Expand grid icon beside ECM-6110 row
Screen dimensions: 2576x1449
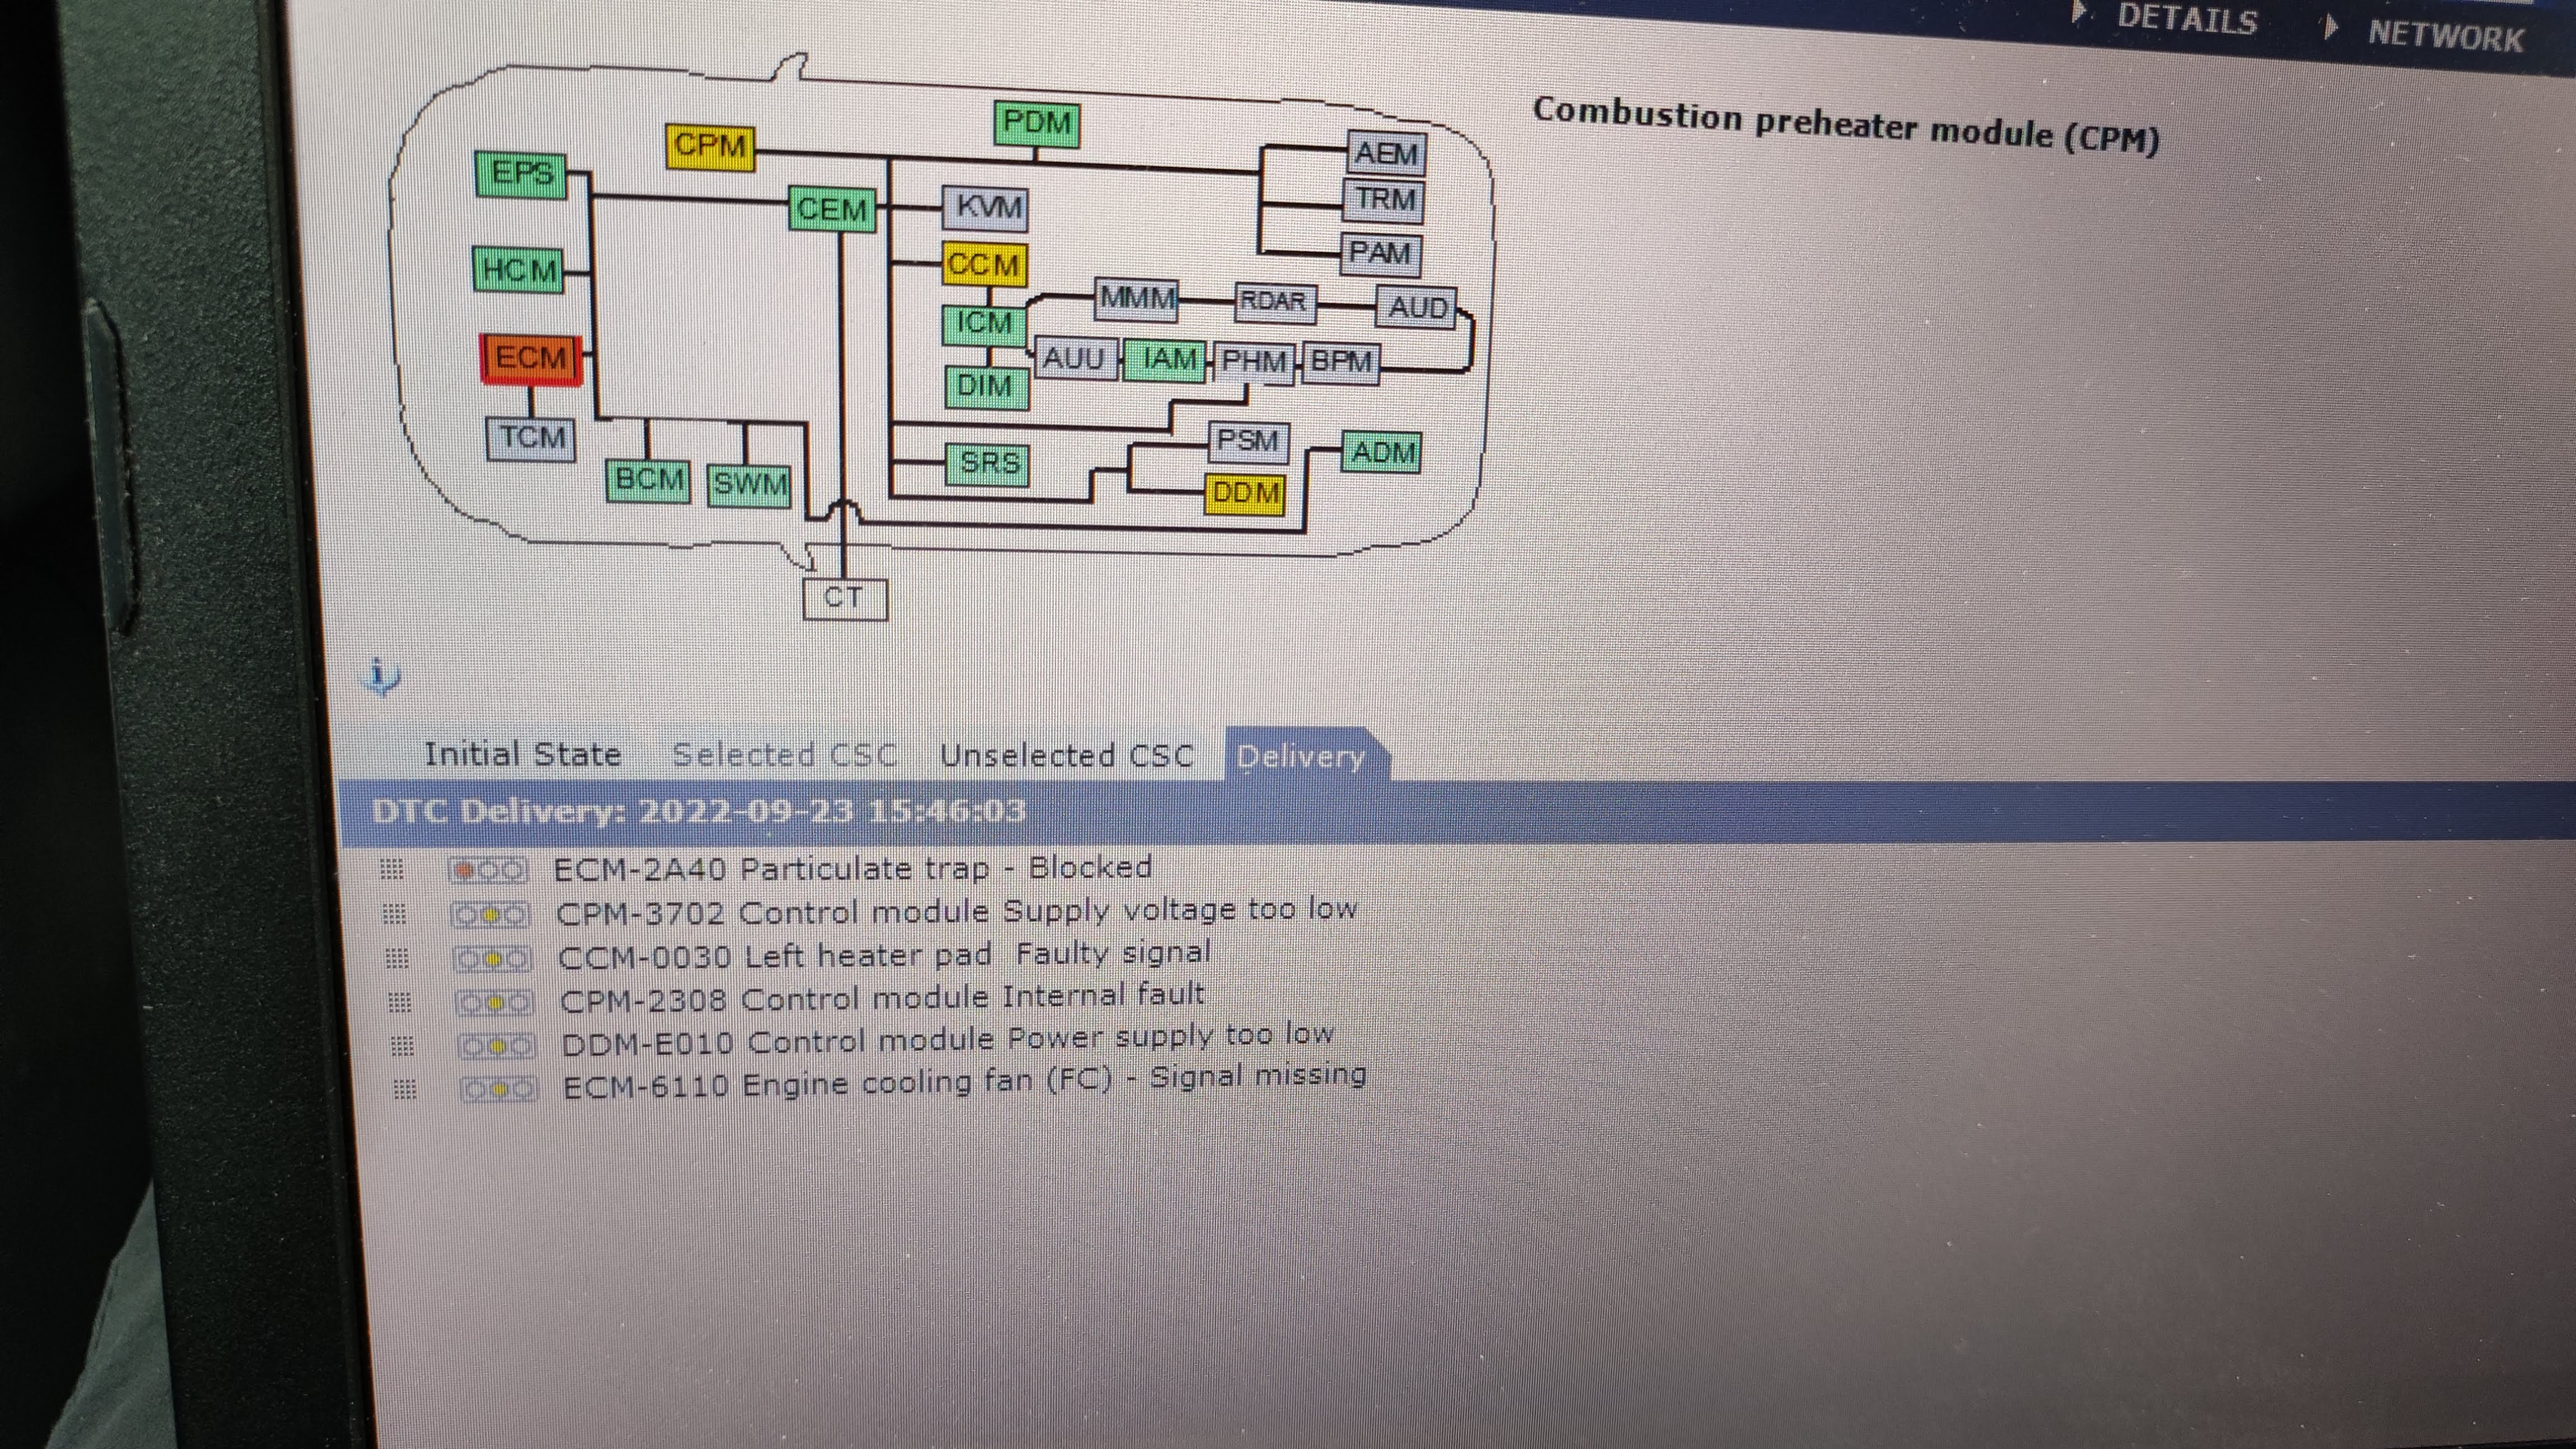pyautogui.click(x=405, y=1089)
